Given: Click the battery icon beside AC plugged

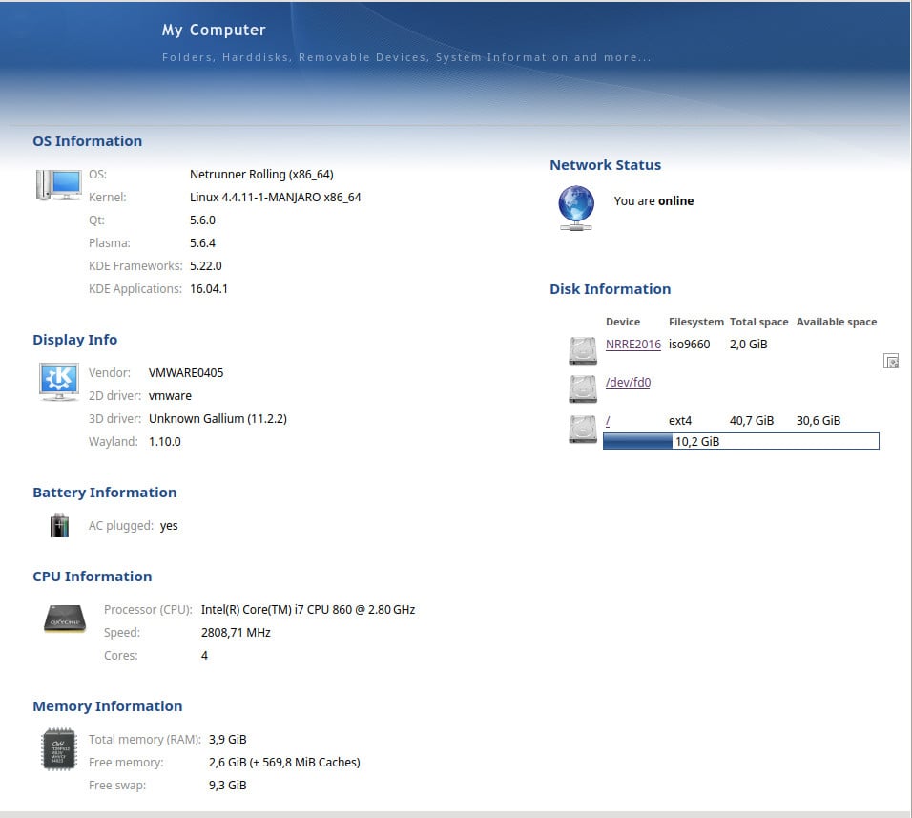Looking at the screenshot, I should pos(59,525).
